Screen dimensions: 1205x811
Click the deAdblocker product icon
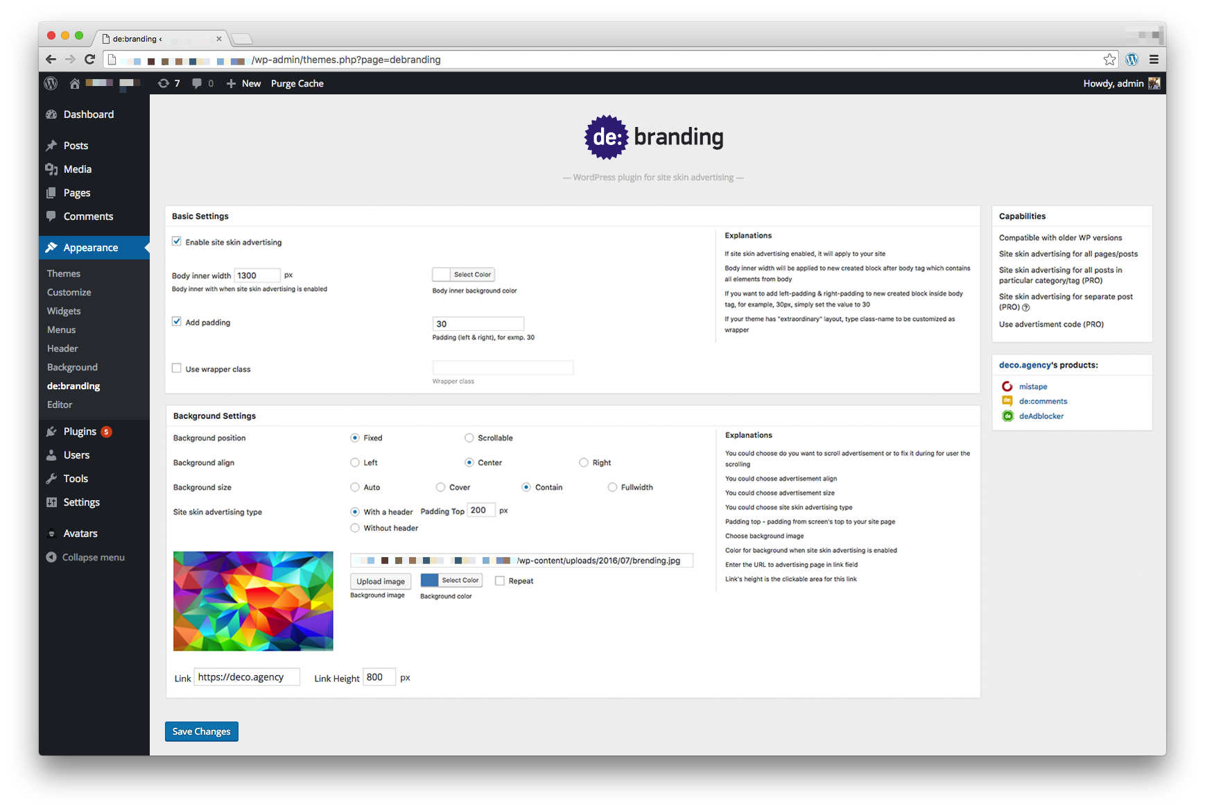pyautogui.click(x=1007, y=416)
